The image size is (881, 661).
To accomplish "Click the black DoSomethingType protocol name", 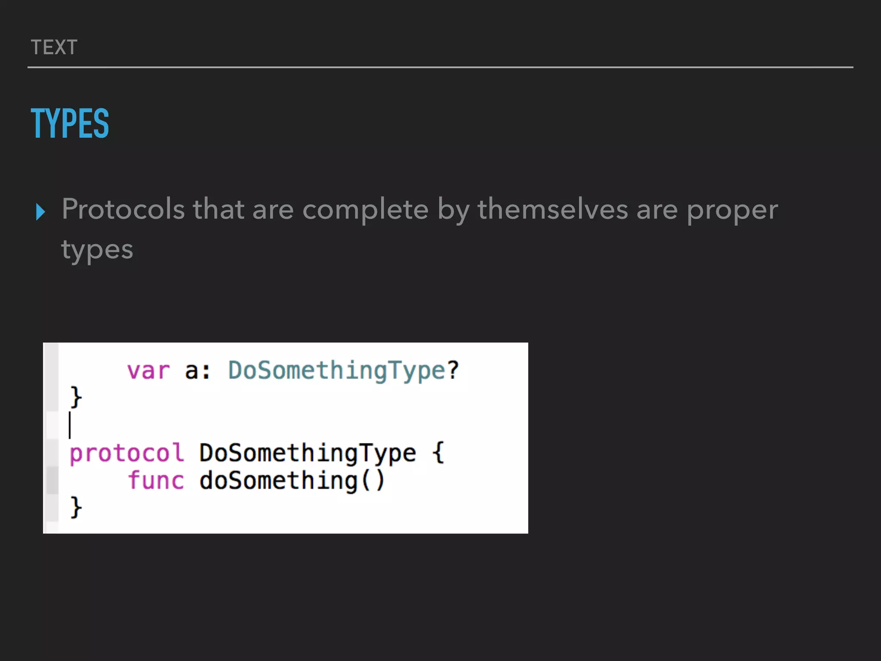I will pyautogui.click(x=308, y=453).
